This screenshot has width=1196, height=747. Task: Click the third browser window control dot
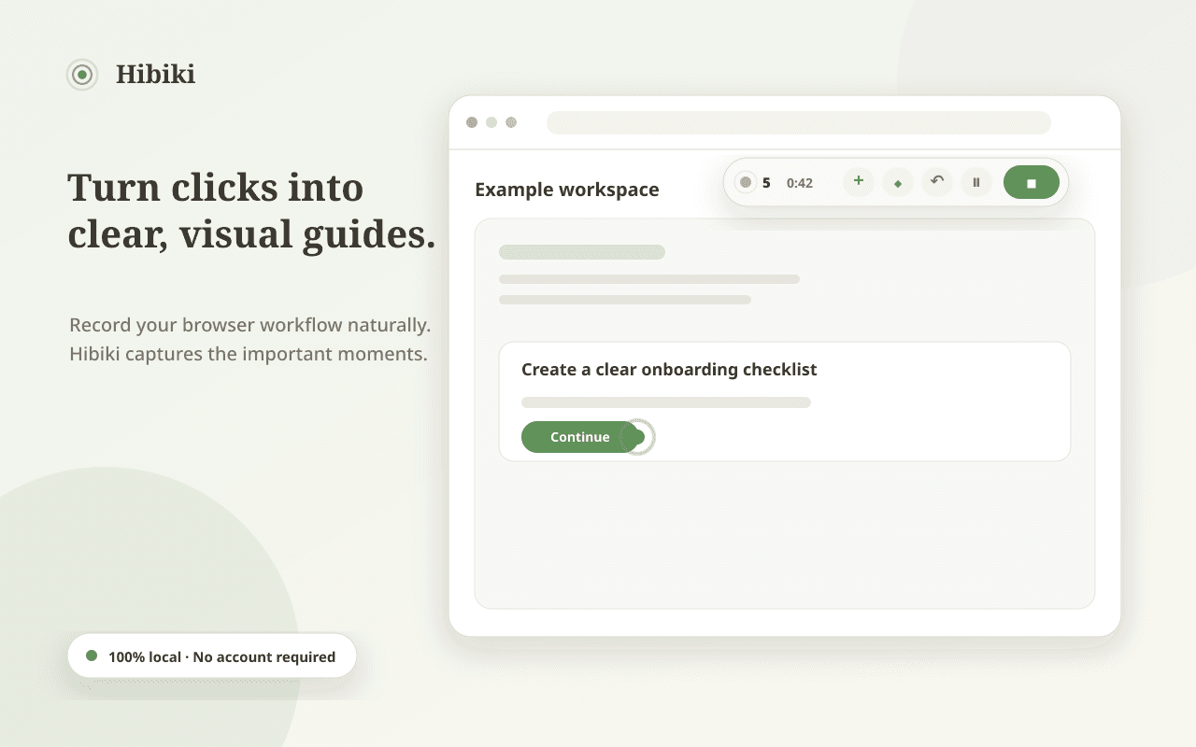(511, 122)
